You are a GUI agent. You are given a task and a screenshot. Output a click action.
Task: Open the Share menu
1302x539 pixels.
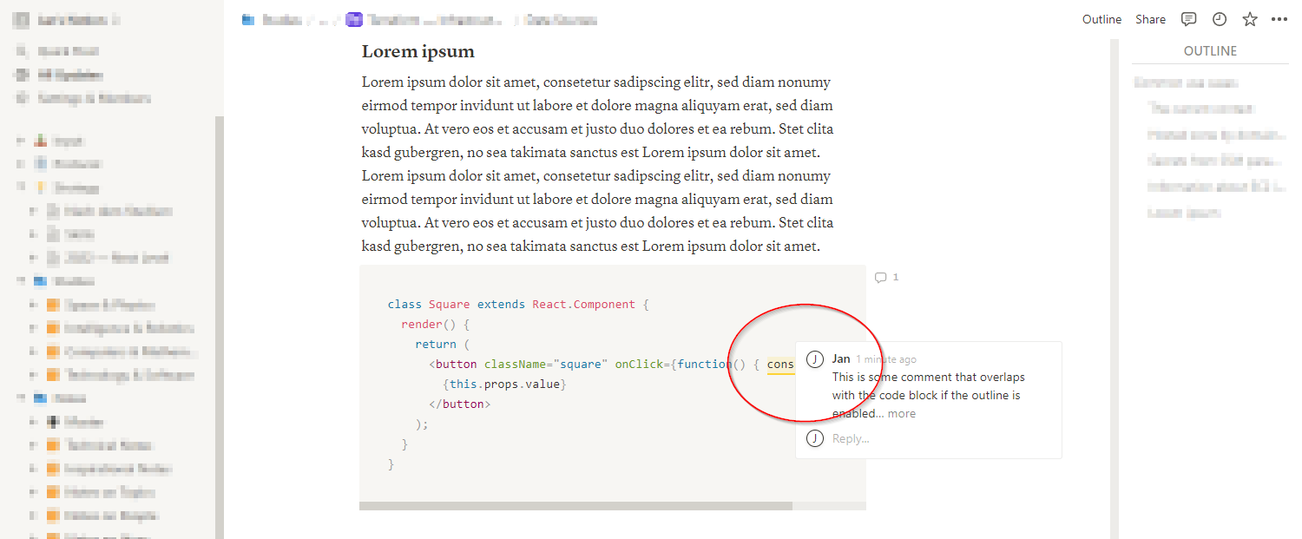tap(1150, 18)
